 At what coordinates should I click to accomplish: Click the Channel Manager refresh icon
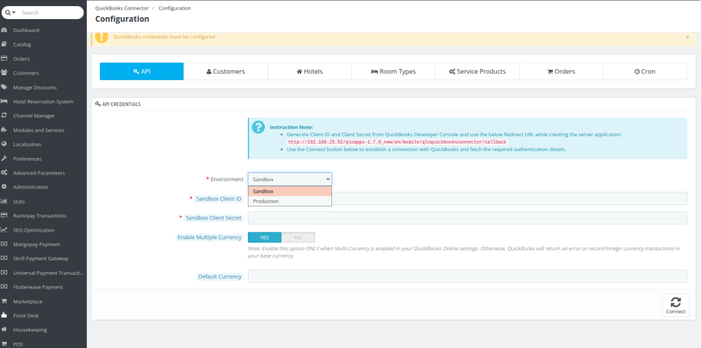4,116
